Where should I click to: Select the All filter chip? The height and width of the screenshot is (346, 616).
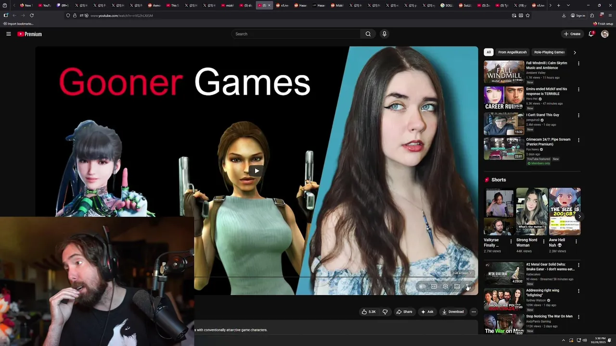488,52
